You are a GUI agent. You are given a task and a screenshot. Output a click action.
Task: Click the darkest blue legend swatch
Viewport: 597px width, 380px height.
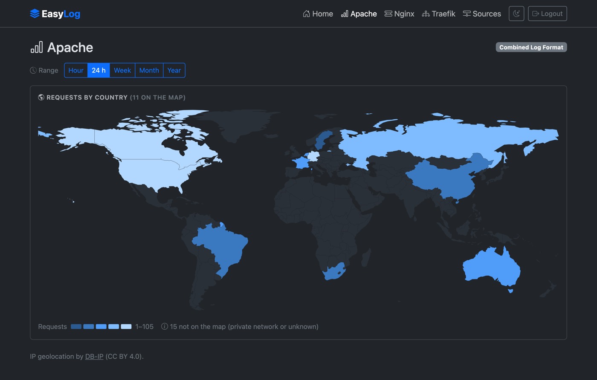click(76, 327)
